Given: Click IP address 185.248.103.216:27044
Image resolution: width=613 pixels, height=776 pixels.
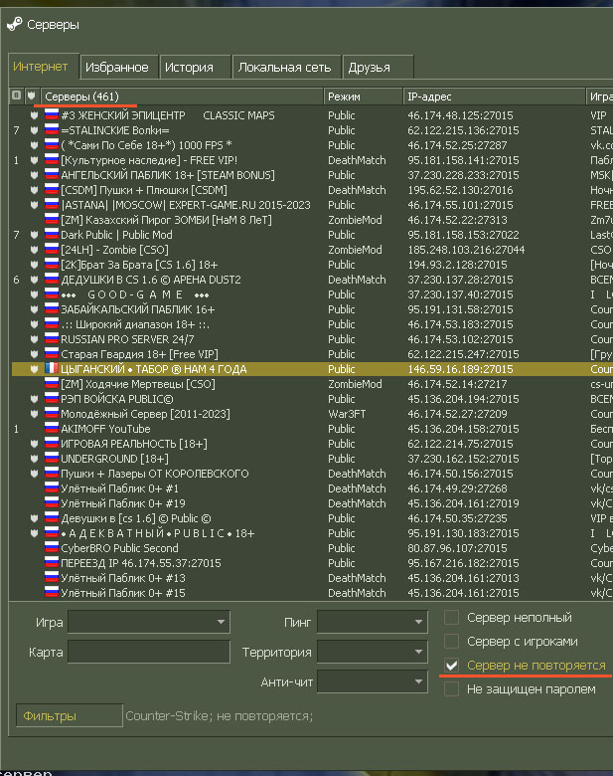Looking at the screenshot, I should pyautogui.click(x=466, y=250).
